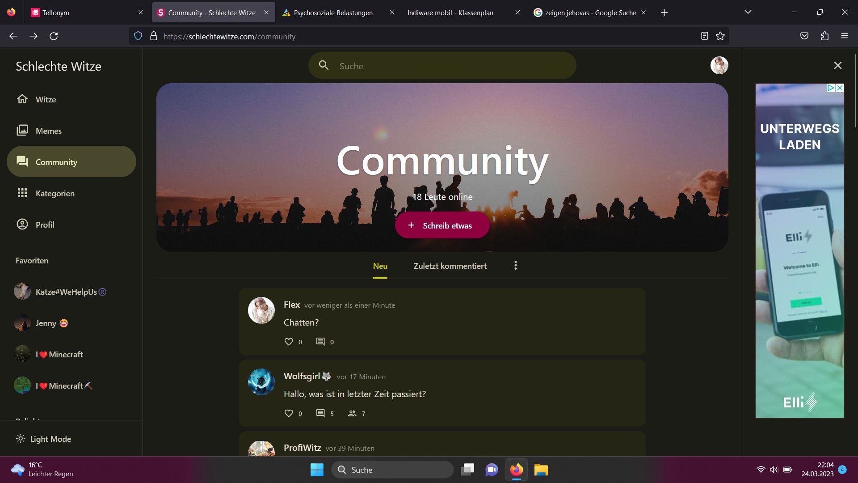Like the Flex post with heart icon
This screenshot has width=858, height=483.
coord(289,342)
